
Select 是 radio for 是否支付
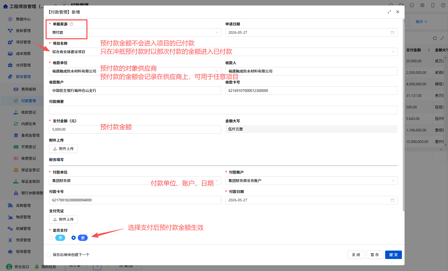(x=74, y=238)
